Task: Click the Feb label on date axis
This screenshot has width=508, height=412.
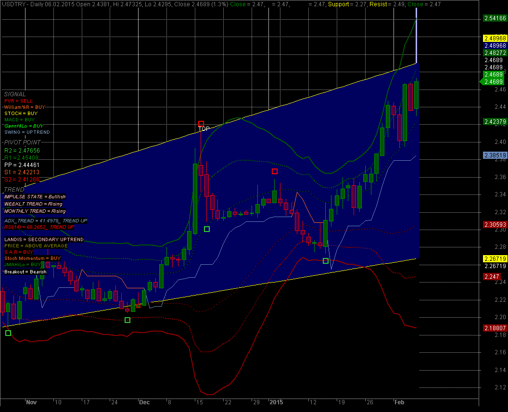Action: pyautogui.click(x=399, y=402)
